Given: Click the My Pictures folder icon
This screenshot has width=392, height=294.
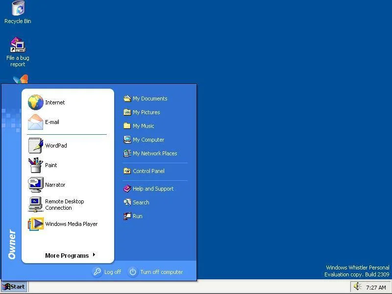Looking at the screenshot, I should (x=127, y=112).
